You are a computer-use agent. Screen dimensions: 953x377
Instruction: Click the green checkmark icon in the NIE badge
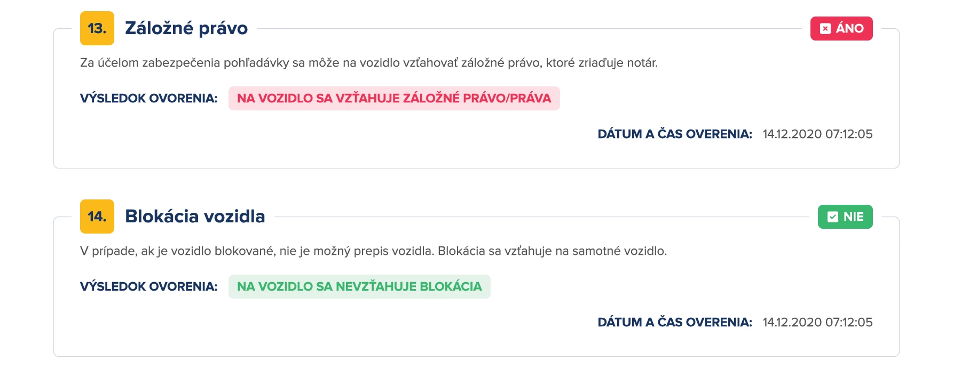(833, 217)
